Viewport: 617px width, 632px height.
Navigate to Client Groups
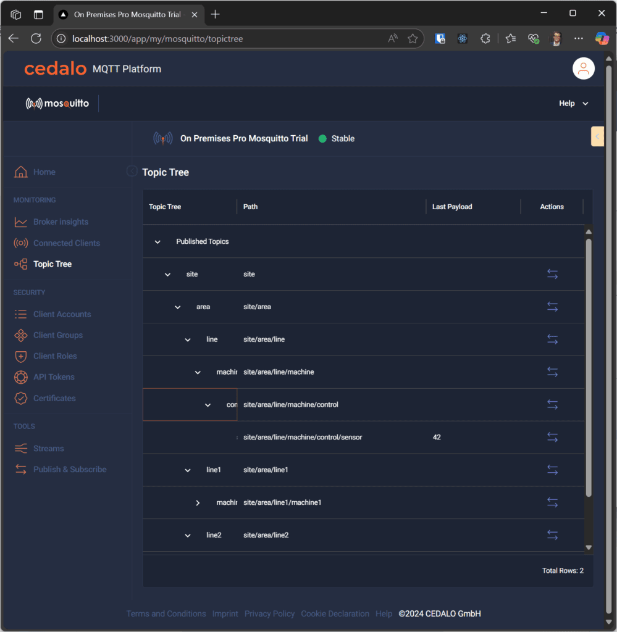(x=57, y=335)
